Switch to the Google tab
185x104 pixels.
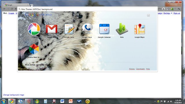pos(16,5)
